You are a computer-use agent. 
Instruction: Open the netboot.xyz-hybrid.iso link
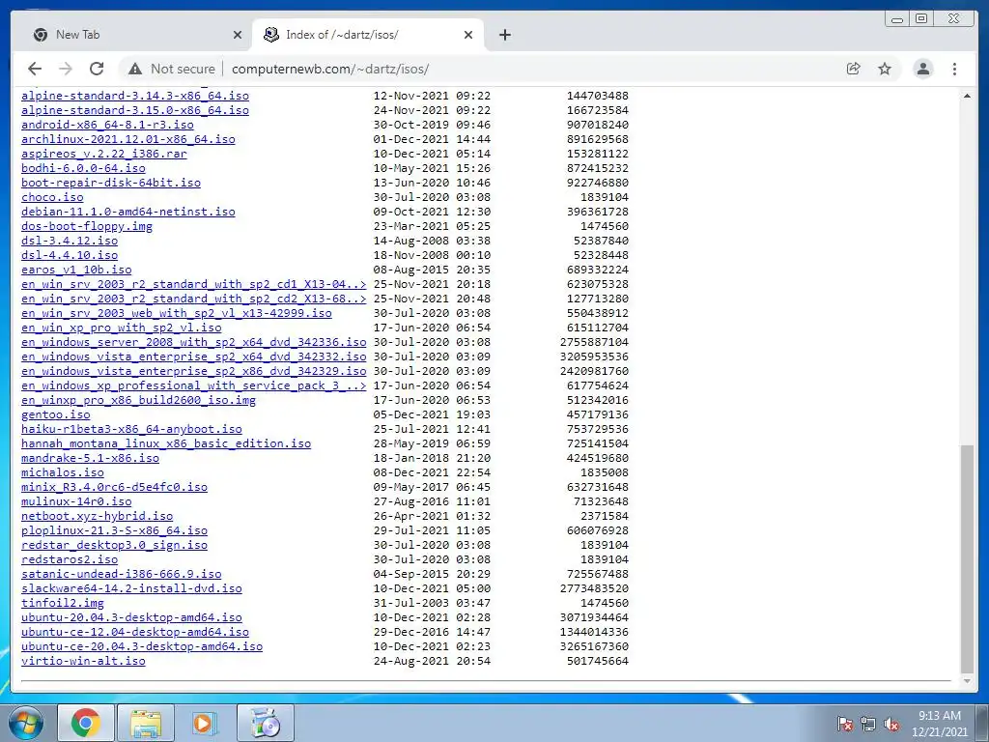pyautogui.click(x=98, y=517)
